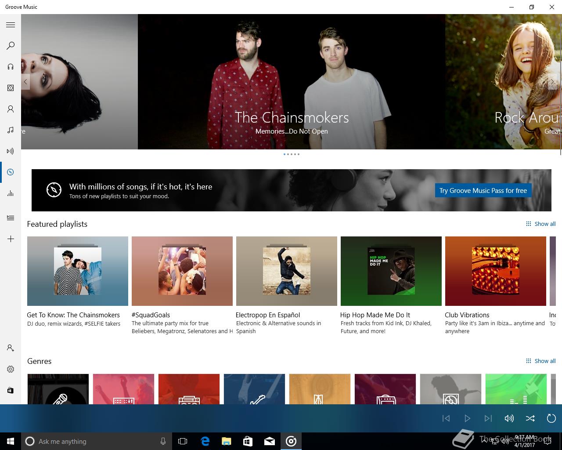Open Groove settings gear

(11, 369)
